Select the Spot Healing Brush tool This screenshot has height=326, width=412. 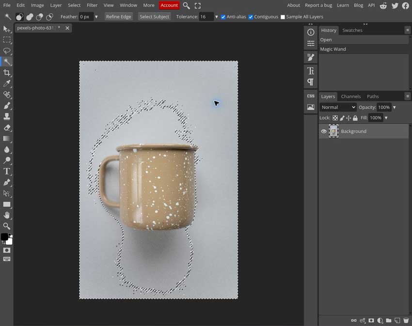(x=7, y=94)
